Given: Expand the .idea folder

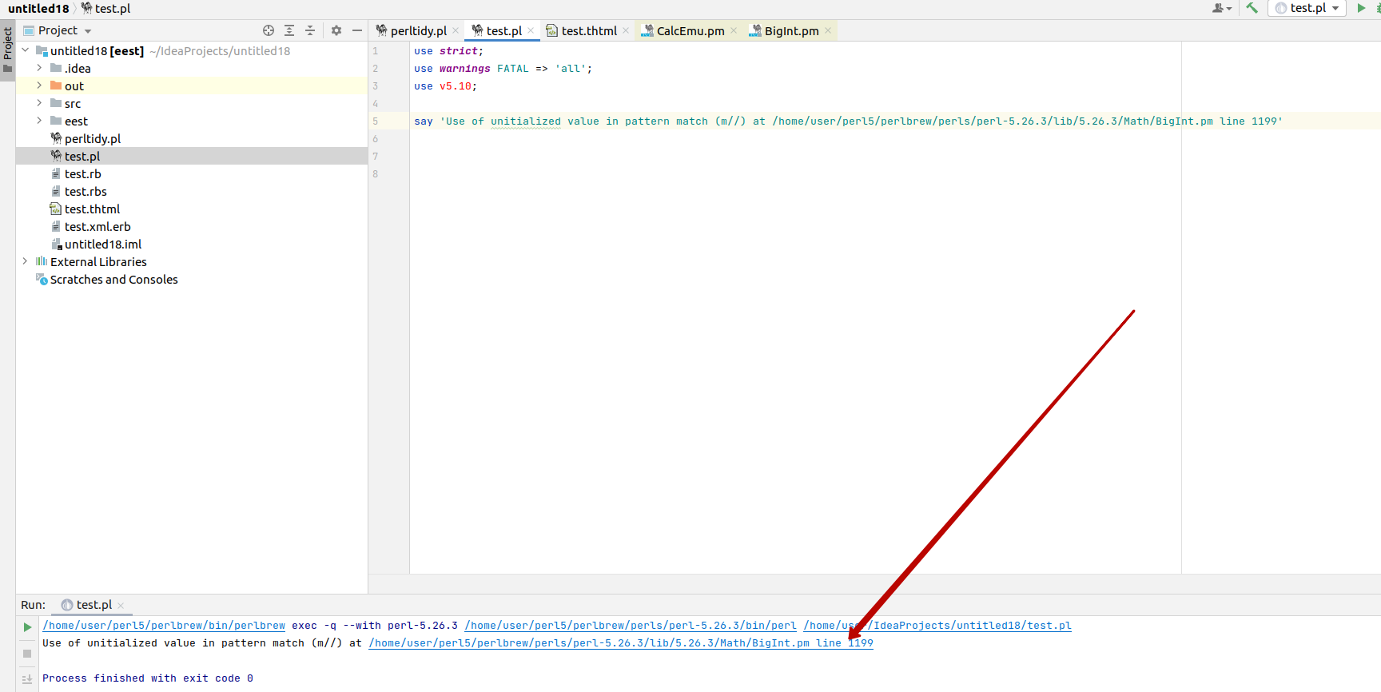Looking at the screenshot, I should tap(39, 68).
